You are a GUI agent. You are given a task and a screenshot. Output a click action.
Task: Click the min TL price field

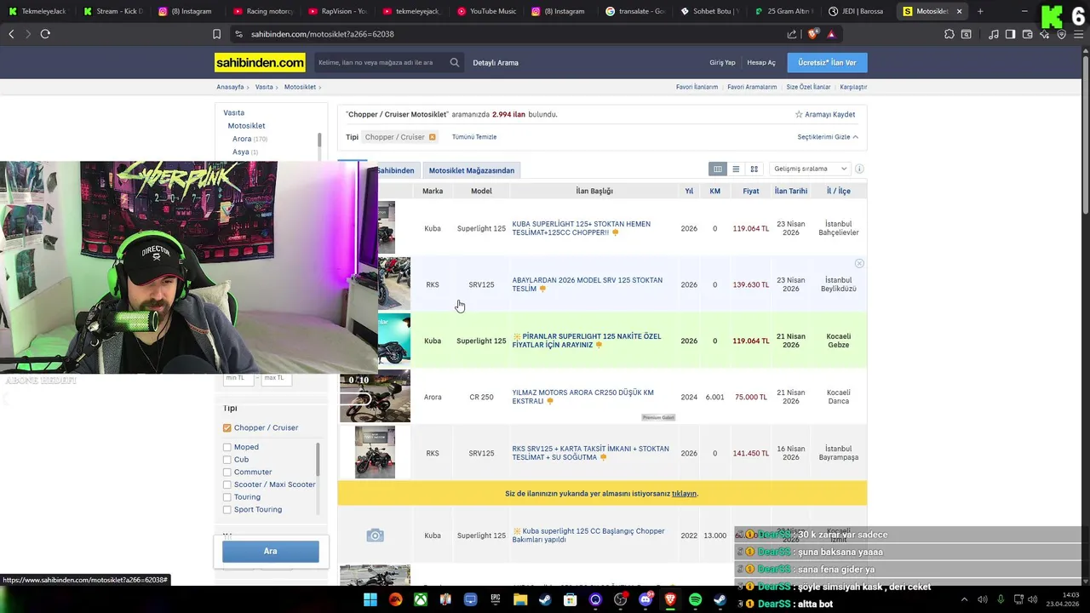[238, 378]
